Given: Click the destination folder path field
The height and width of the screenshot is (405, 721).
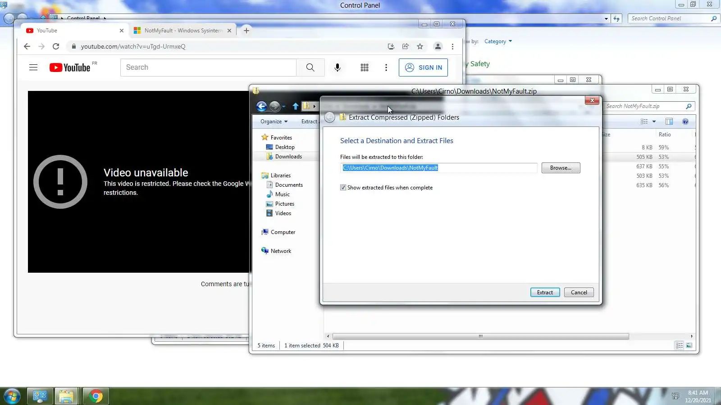Looking at the screenshot, I should (x=438, y=168).
